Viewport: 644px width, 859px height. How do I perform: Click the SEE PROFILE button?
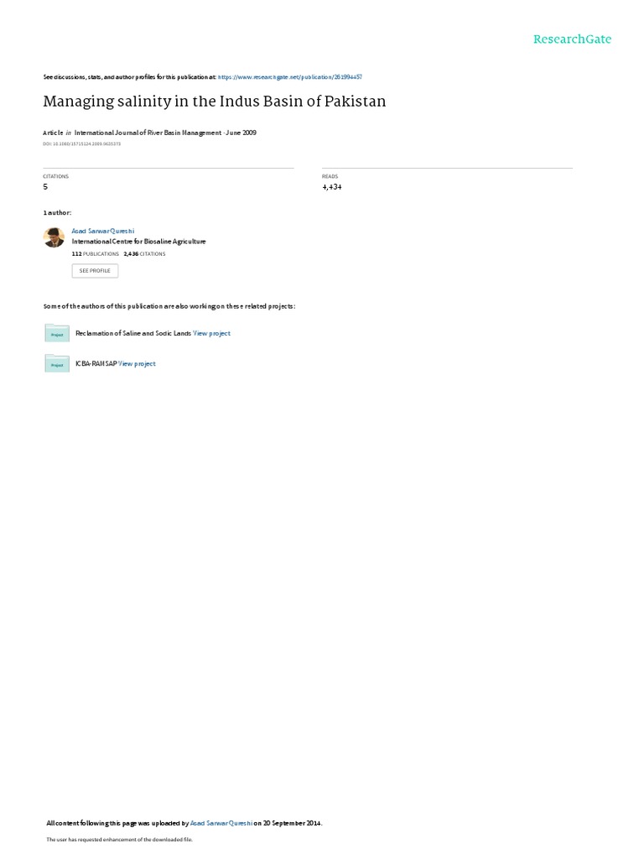point(95,271)
